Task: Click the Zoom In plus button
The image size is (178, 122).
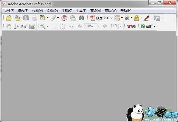Action: pos(105,26)
